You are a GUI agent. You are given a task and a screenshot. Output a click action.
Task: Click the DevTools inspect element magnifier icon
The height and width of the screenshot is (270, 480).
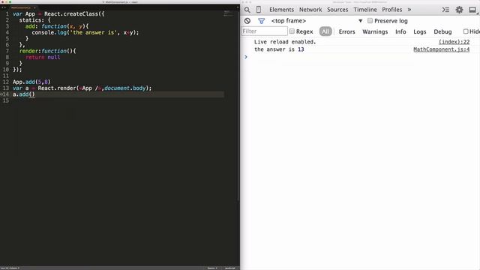coord(247,10)
